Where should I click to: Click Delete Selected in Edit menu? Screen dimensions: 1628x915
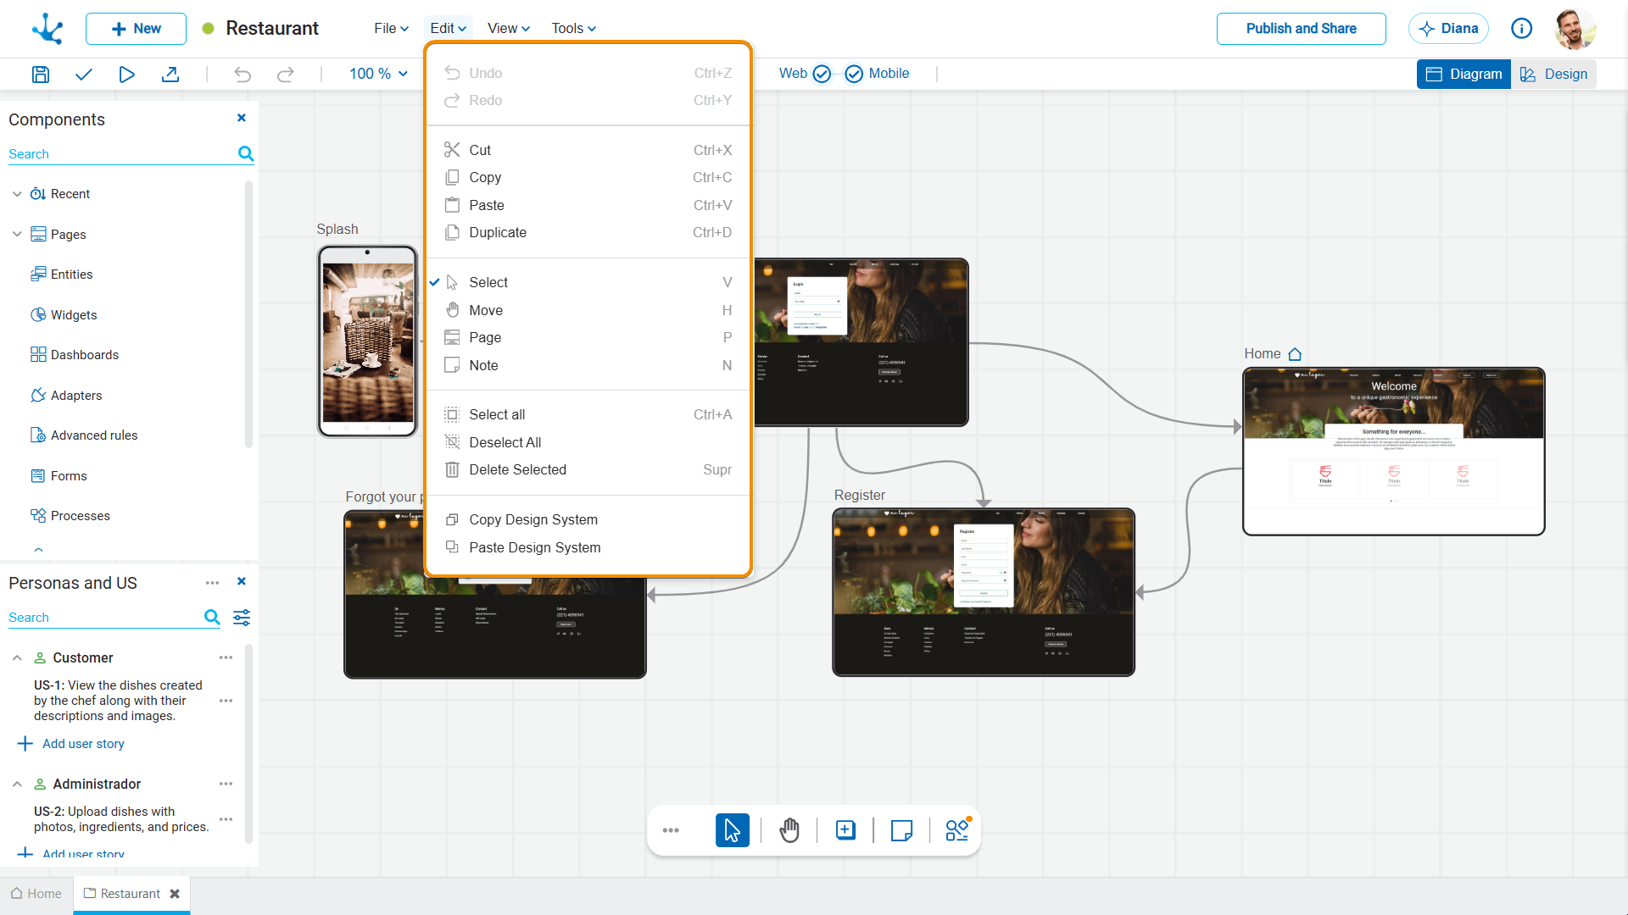pos(588,469)
